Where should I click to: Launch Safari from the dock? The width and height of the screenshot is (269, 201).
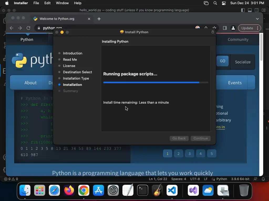pyautogui.click(x=54, y=190)
